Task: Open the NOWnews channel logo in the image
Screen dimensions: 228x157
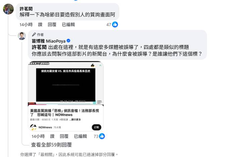Action: pos(33,127)
